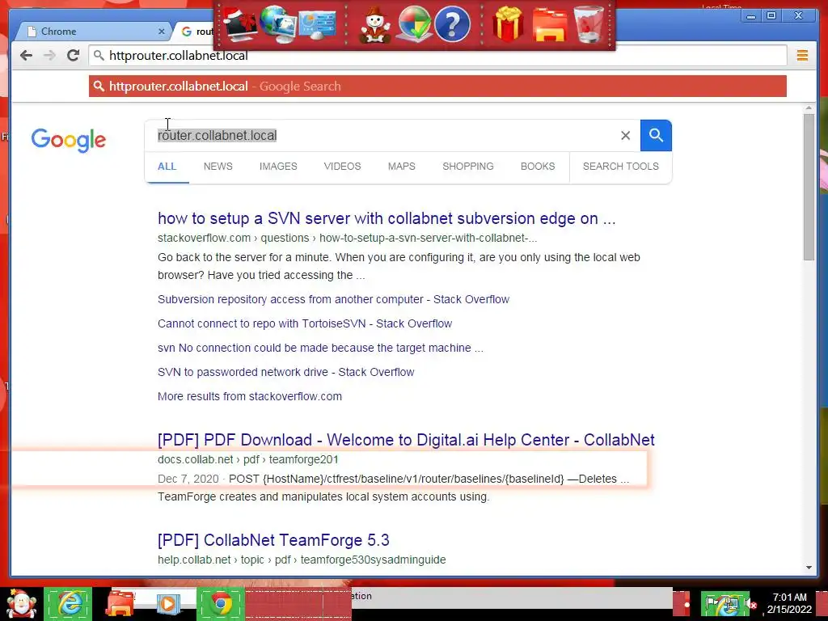
Task: Open File Explorer red folder on taskbar
Action: 120,603
